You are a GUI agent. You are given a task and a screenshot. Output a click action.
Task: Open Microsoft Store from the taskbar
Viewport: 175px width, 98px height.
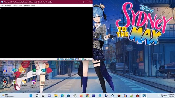tap(68, 96)
